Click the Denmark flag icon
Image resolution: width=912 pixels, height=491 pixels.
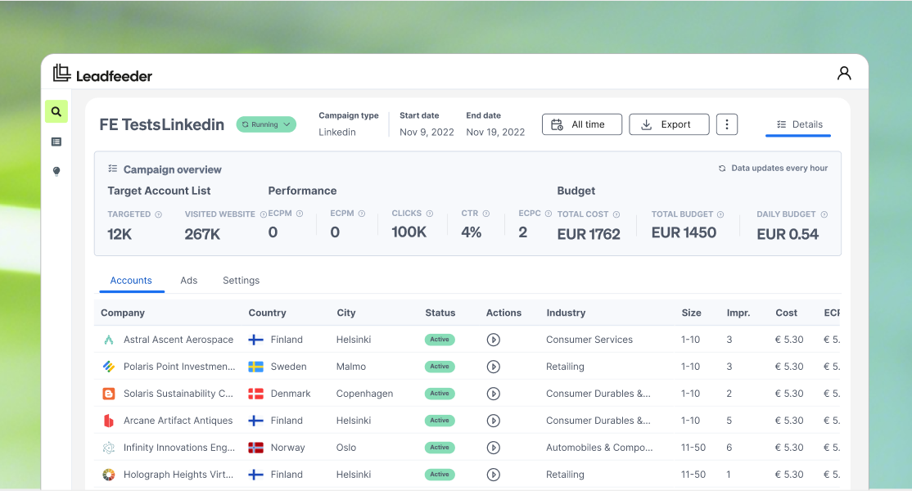point(256,394)
